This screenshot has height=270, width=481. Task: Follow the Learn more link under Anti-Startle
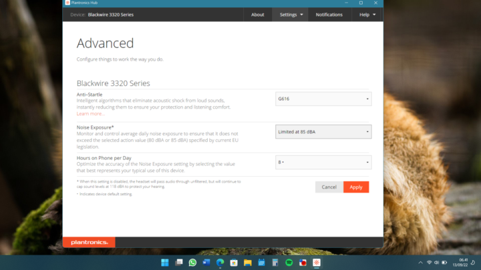[x=90, y=113]
